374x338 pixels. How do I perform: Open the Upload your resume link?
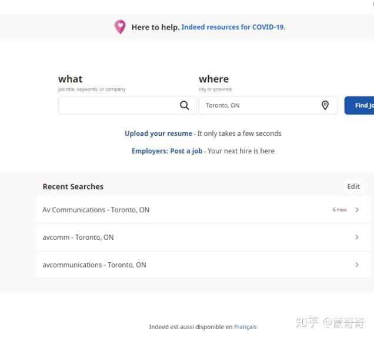click(x=158, y=133)
